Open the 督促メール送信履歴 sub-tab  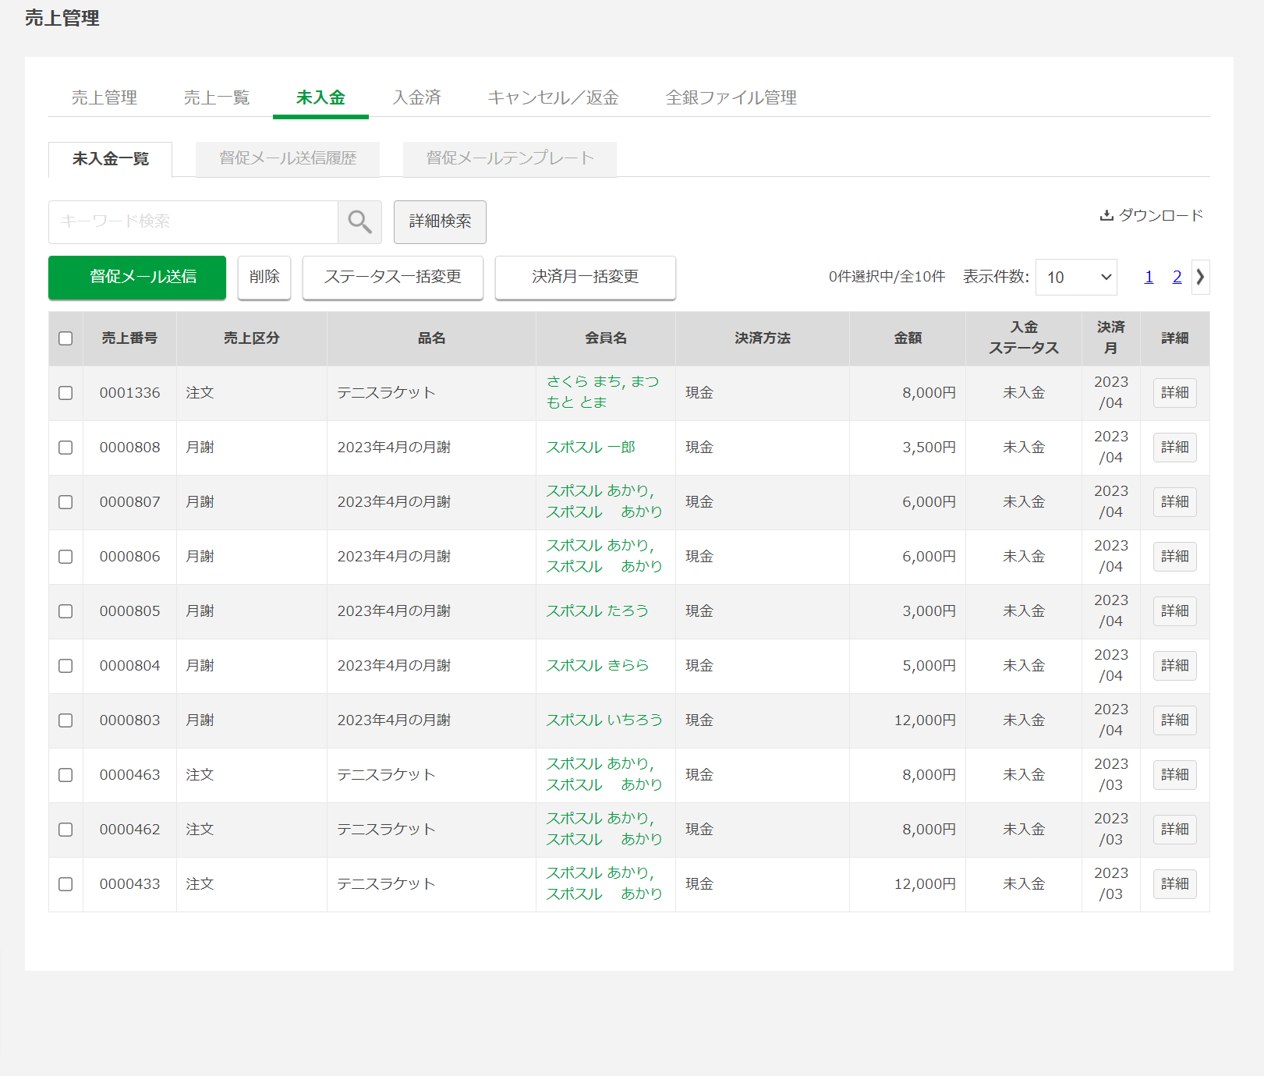[288, 159]
